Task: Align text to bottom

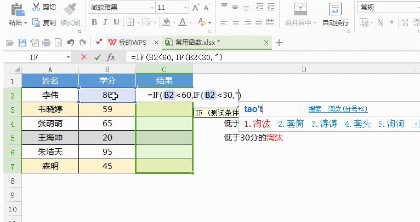Action: [246, 7]
